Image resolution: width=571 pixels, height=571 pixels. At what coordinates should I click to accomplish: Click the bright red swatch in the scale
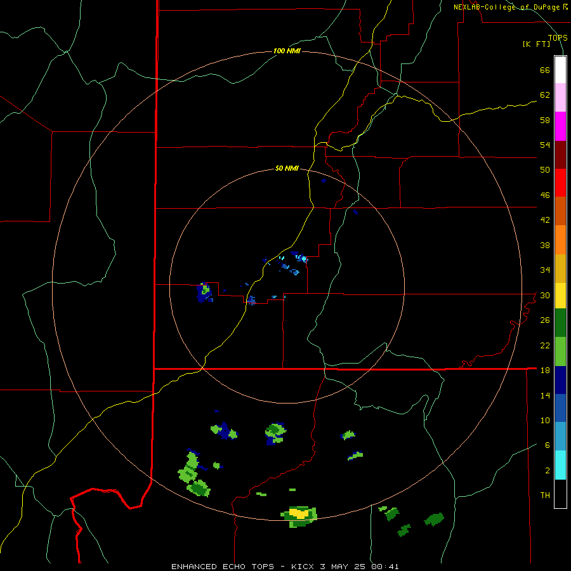click(x=560, y=183)
